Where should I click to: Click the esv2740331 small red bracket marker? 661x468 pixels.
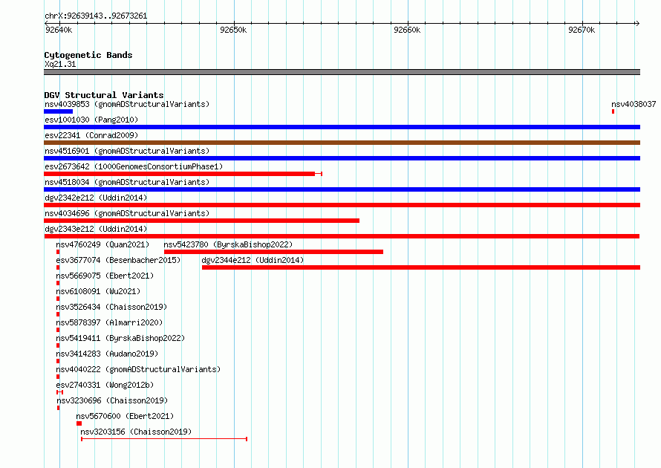pyautogui.click(x=60, y=392)
